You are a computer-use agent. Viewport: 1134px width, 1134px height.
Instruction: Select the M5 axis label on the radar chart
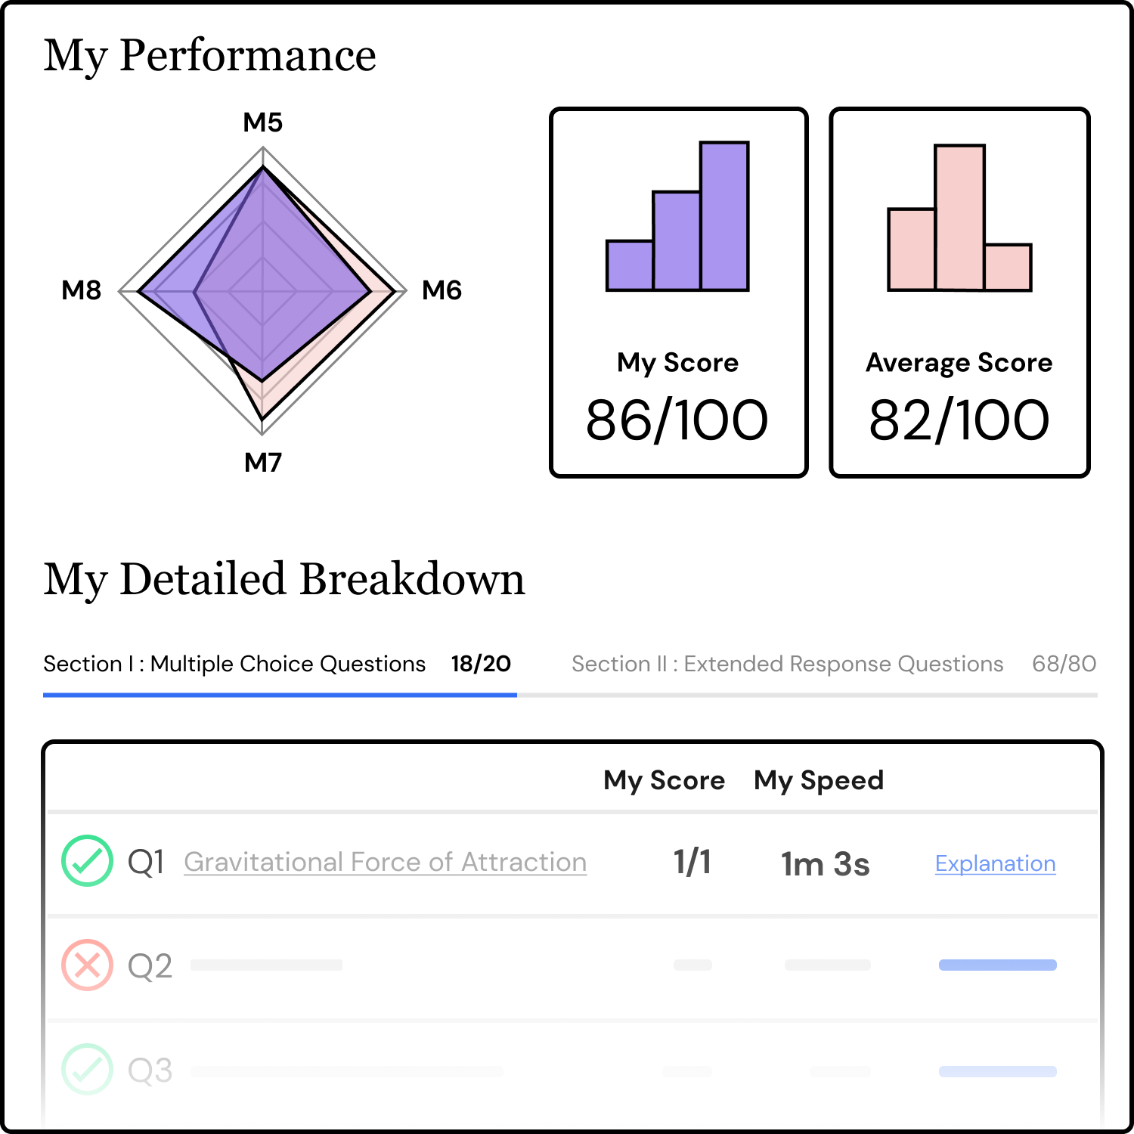pos(262,121)
